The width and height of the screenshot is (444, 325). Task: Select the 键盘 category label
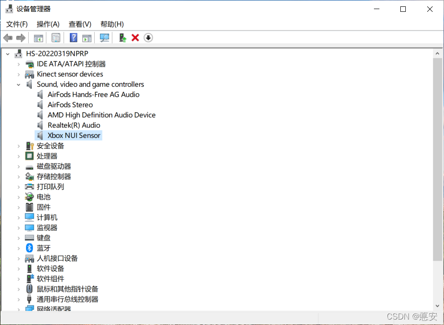[x=44, y=238]
